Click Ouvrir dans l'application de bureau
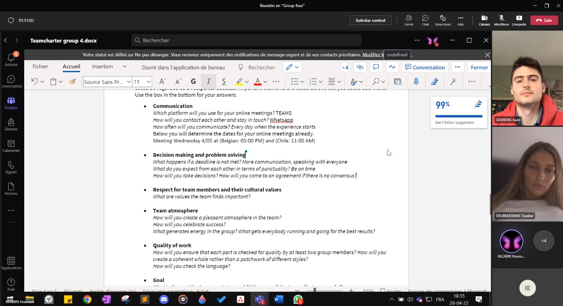This screenshot has width=563, height=306. coord(183,67)
